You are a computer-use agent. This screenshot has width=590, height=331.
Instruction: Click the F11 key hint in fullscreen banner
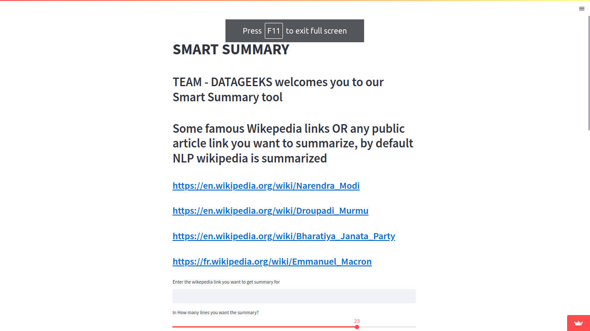pyautogui.click(x=274, y=31)
